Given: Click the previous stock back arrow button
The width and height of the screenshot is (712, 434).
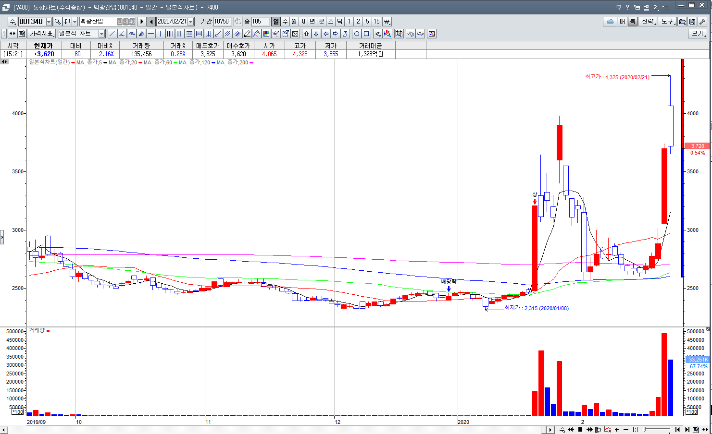Looking at the screenshot, I should [x=151, y=22].
